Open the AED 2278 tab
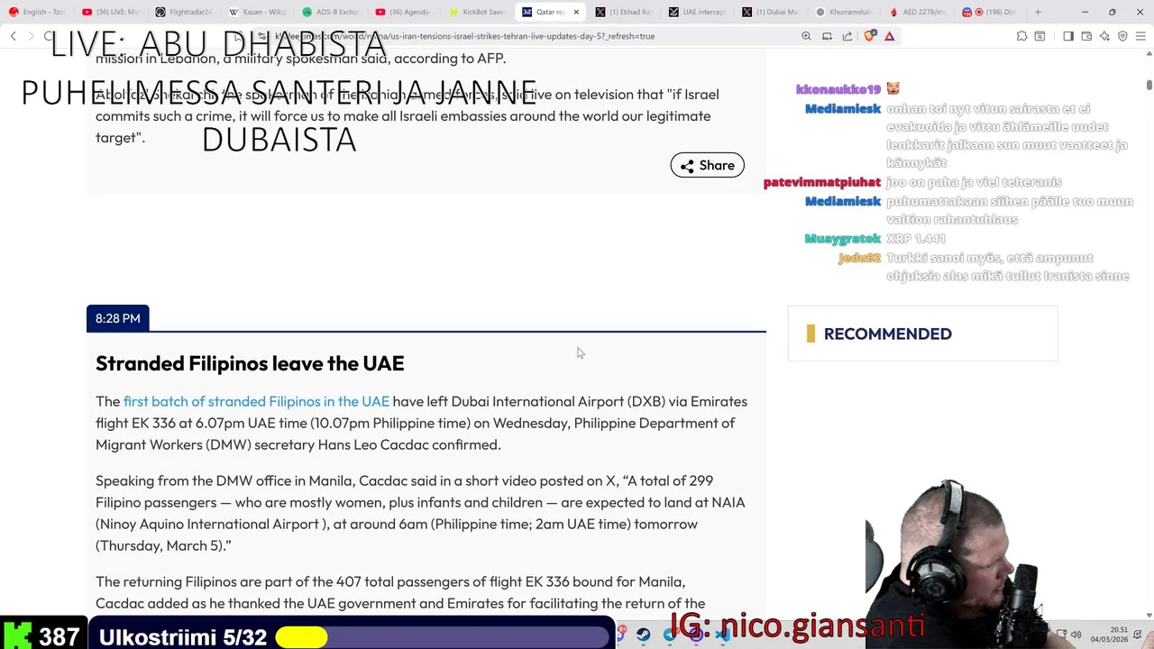This screenshot has width=1154, height=649. point(918,12)
